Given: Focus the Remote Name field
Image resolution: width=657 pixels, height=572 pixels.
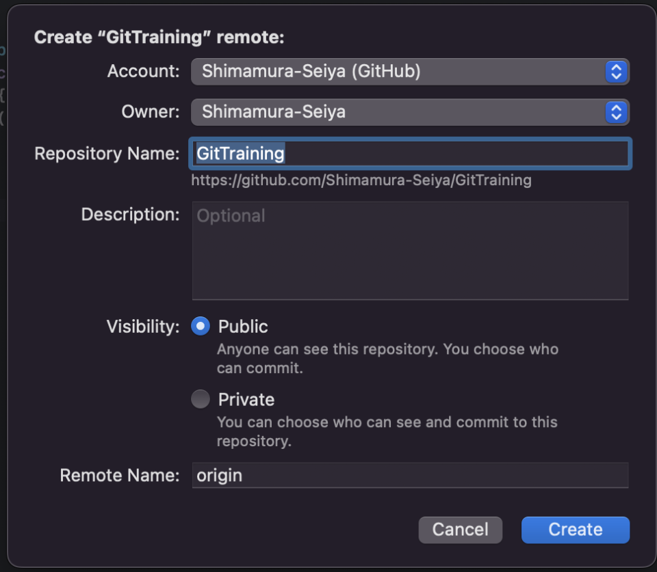Looking at the screenshot, I should pyautogui.click(x=411, y=475).
